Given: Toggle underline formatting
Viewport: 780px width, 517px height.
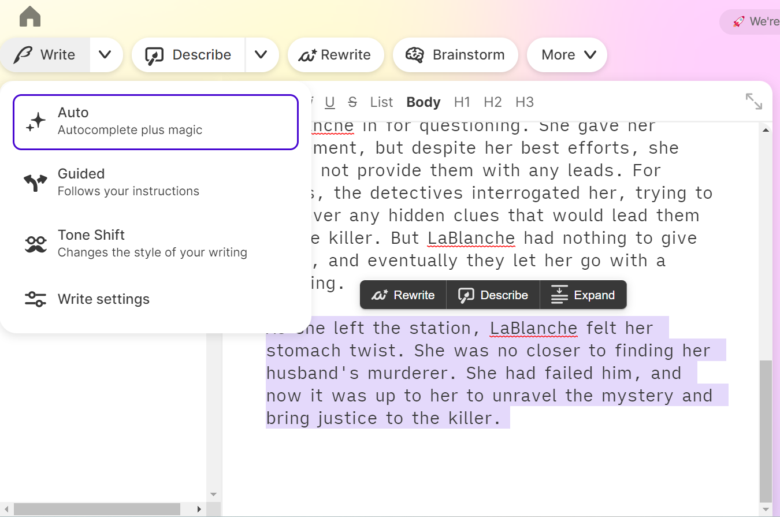Looking at the screenshot, I should point(330,102).
